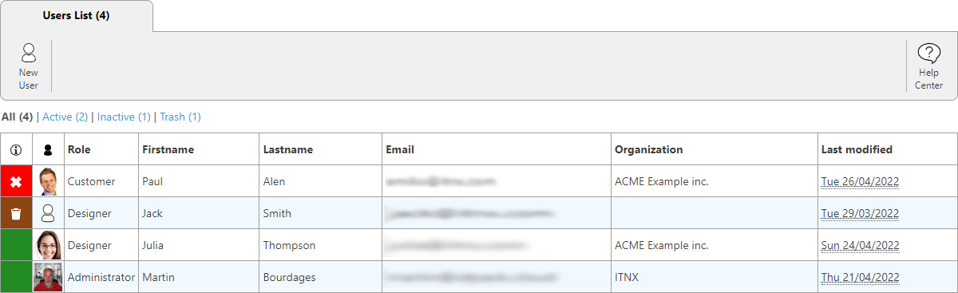Image resolution: width=958 pixels, height=293 pixels.
Task: Show Trash (1) users
Action: tap(180, 117)
